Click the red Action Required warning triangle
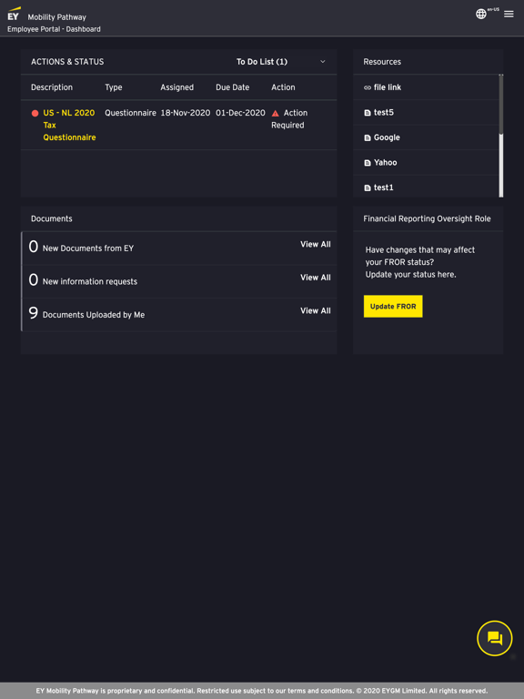The width and height of the screenshot is (524, 699). pos(276,113)
